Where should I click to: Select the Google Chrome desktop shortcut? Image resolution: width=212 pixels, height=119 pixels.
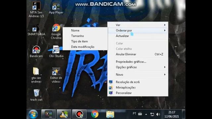tap(56, 32)
